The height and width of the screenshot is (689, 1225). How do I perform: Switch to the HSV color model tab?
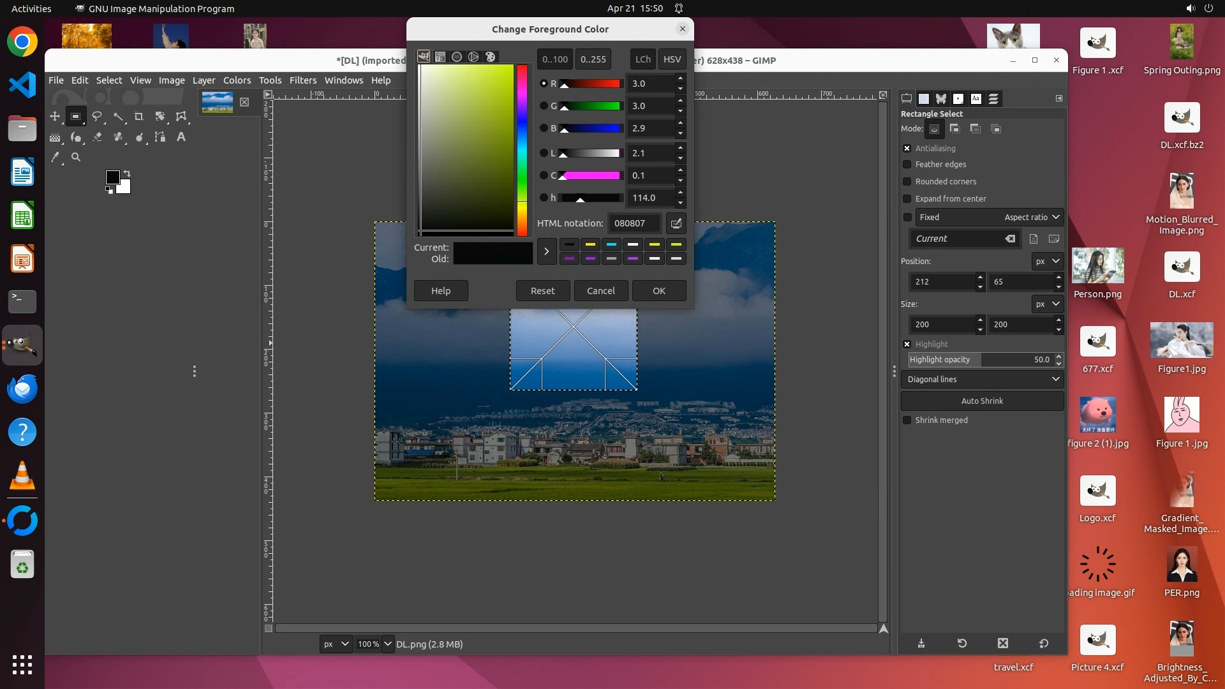point(672,59)
